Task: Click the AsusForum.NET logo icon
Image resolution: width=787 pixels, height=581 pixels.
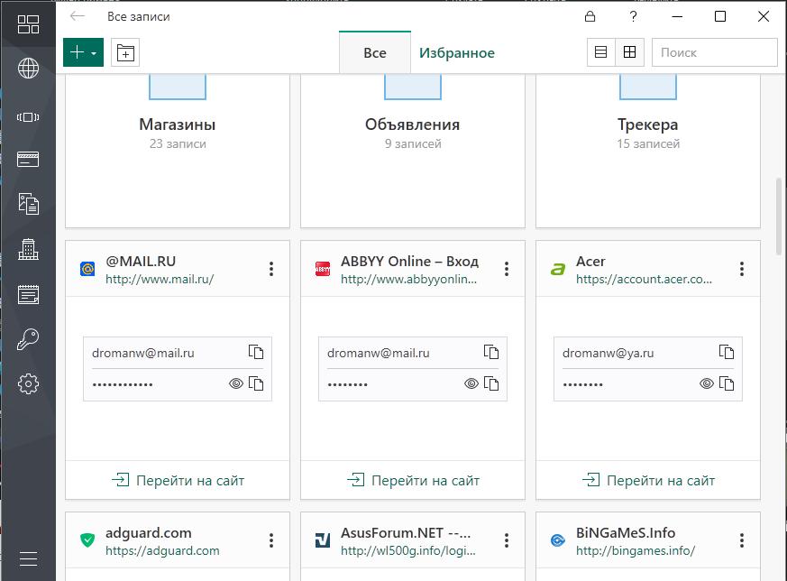Action: (322, 540)
